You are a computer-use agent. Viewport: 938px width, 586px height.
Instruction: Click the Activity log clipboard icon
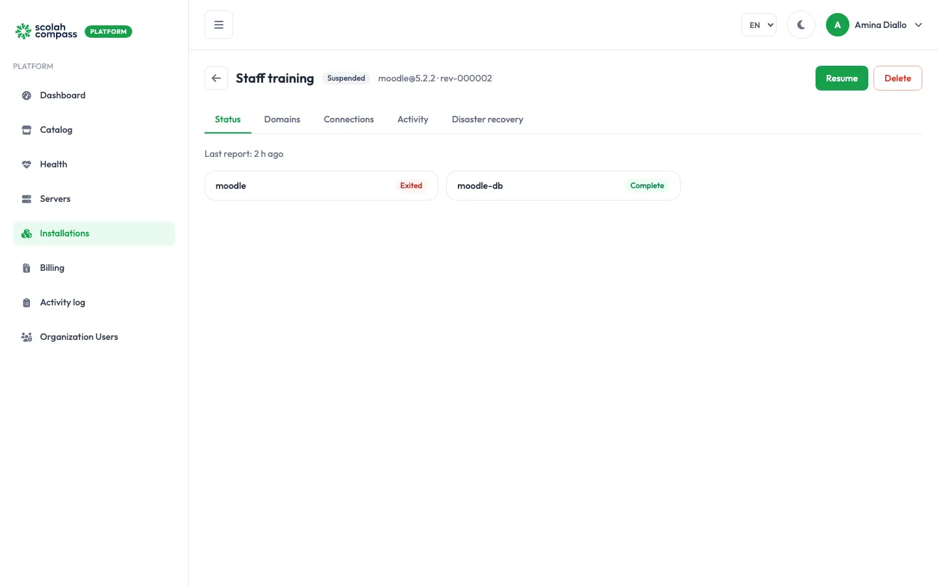click(x=27, y=303)
